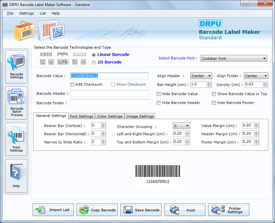Click the Barcode Header input field
Image resolution: width=275 pixels, height=223 pixels.
coord(110,93)
